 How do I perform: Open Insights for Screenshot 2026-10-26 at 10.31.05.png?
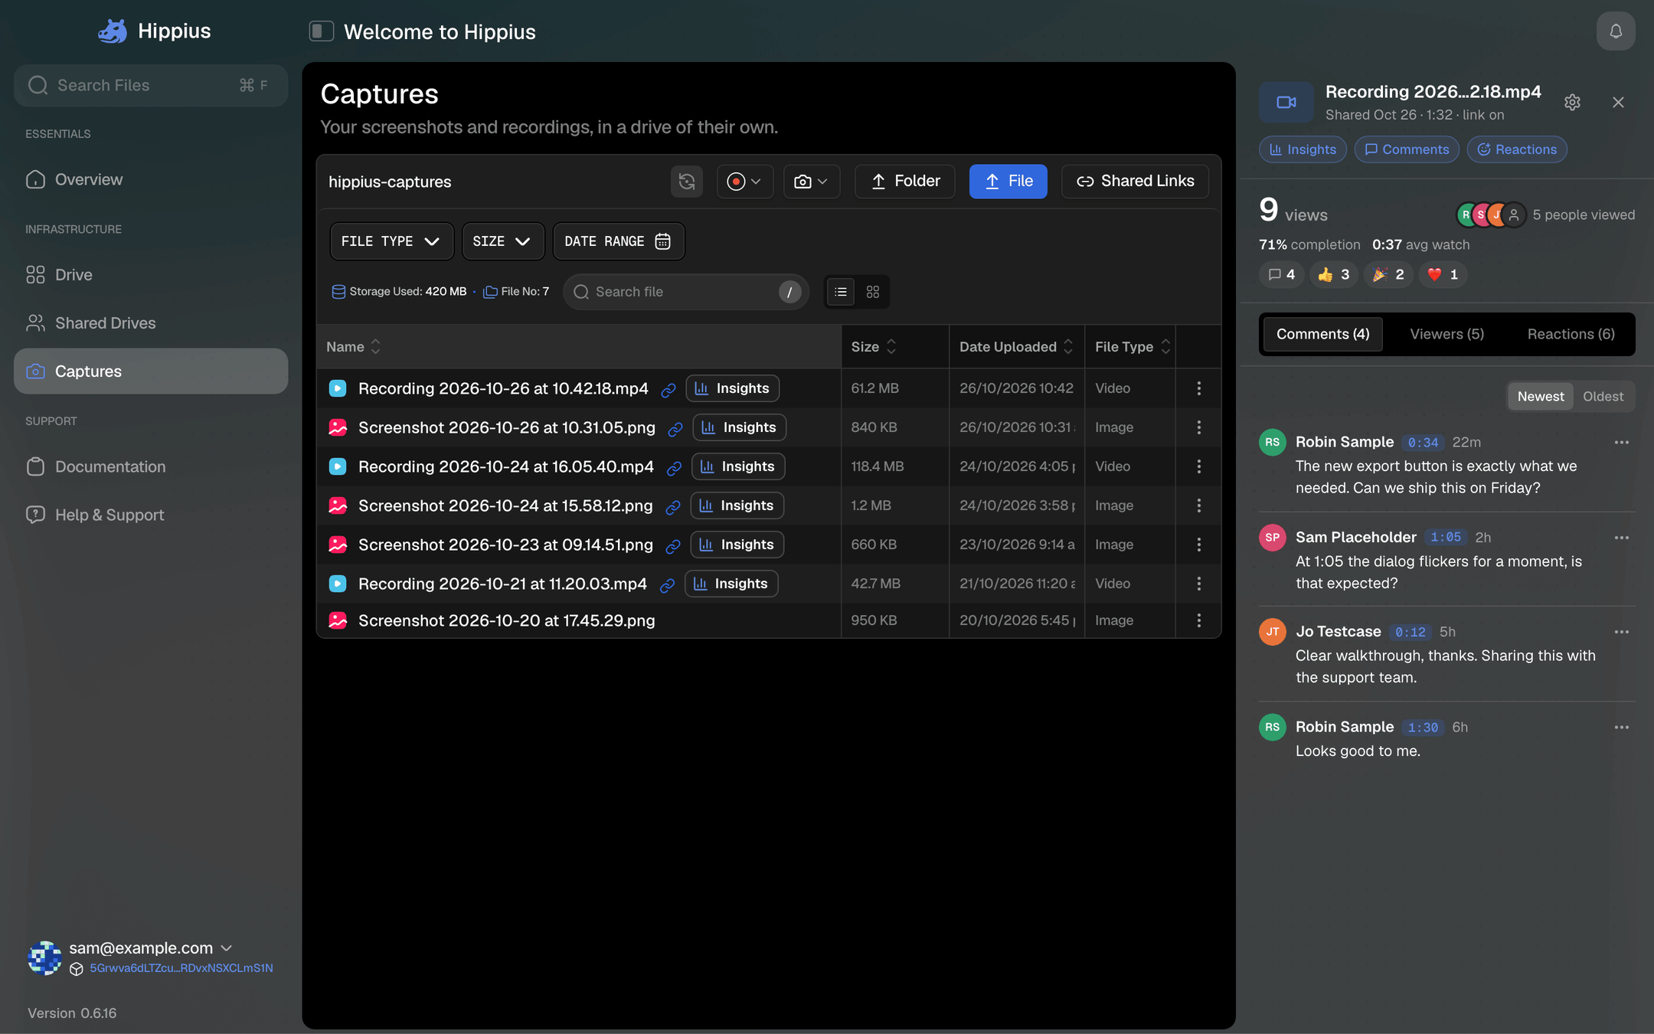739,427
